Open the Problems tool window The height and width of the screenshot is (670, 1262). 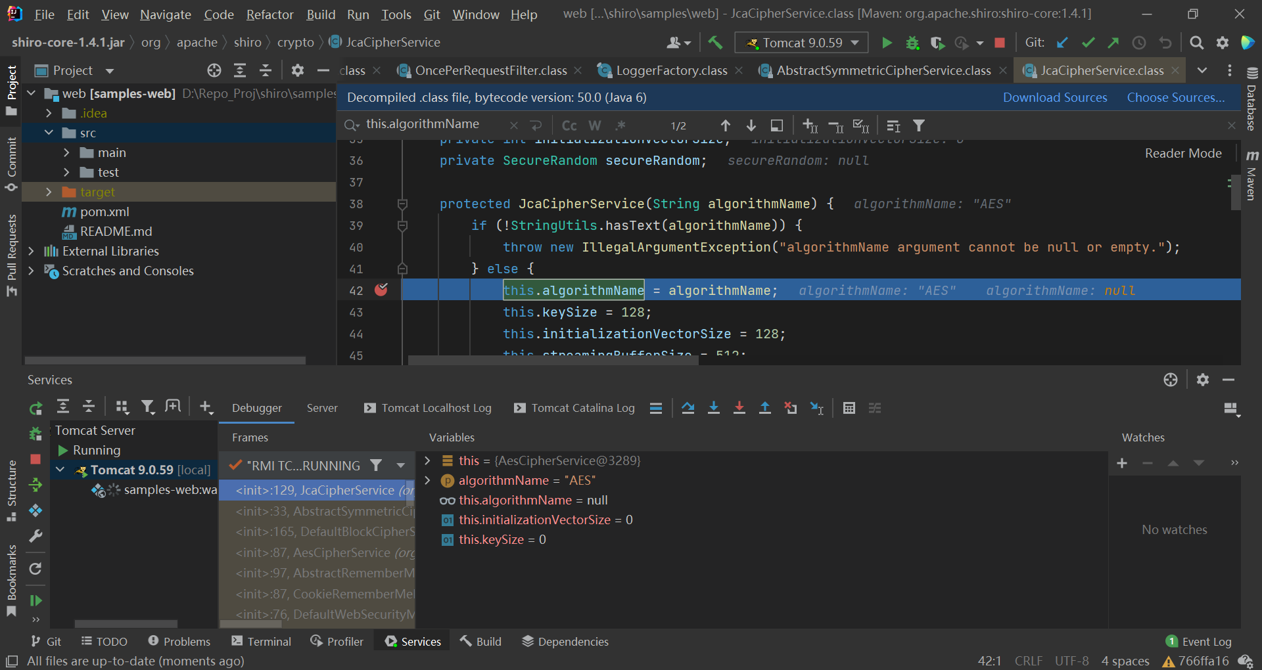click(179, 641)
